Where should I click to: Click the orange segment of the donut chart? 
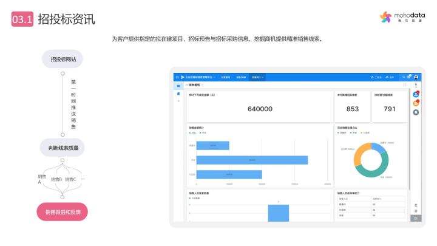point(360,154)
